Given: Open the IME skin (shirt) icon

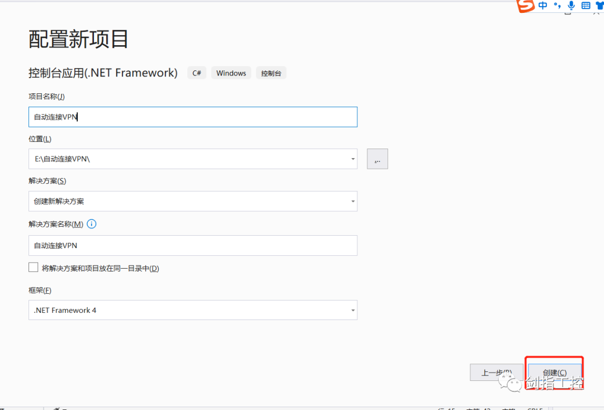Looking at the screenshot, I should 600,6.
